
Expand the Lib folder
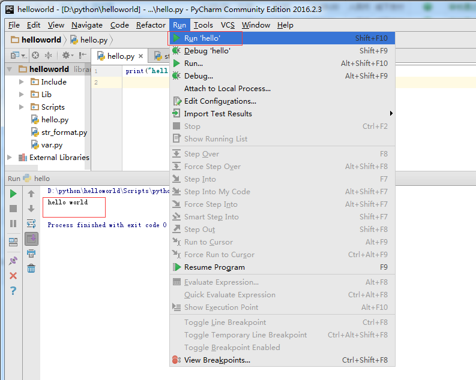click(x=21, y=94)
